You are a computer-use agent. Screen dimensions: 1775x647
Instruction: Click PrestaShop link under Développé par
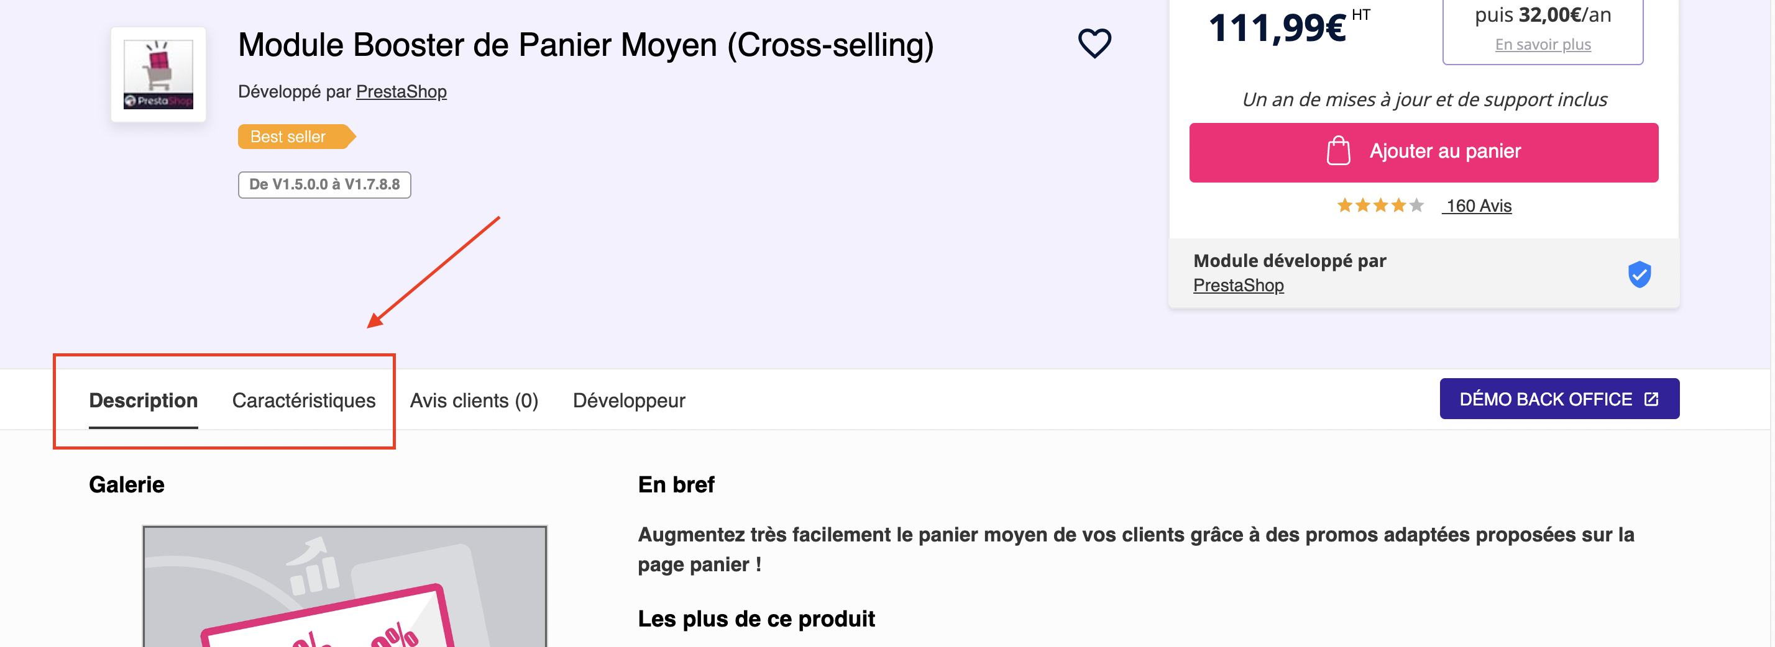point(401,91)
